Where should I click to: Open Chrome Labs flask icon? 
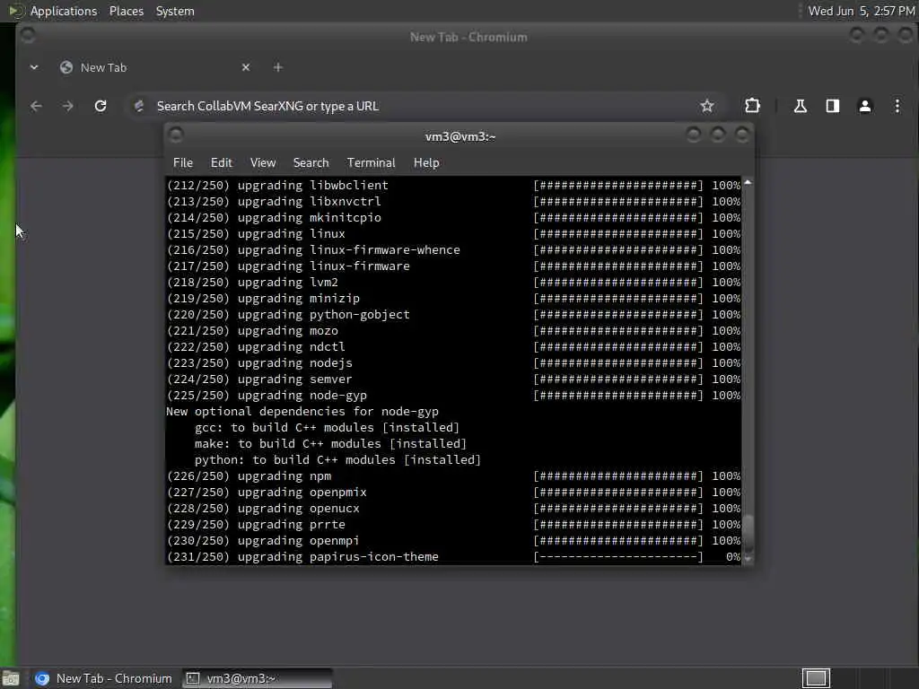pos(800,106)
